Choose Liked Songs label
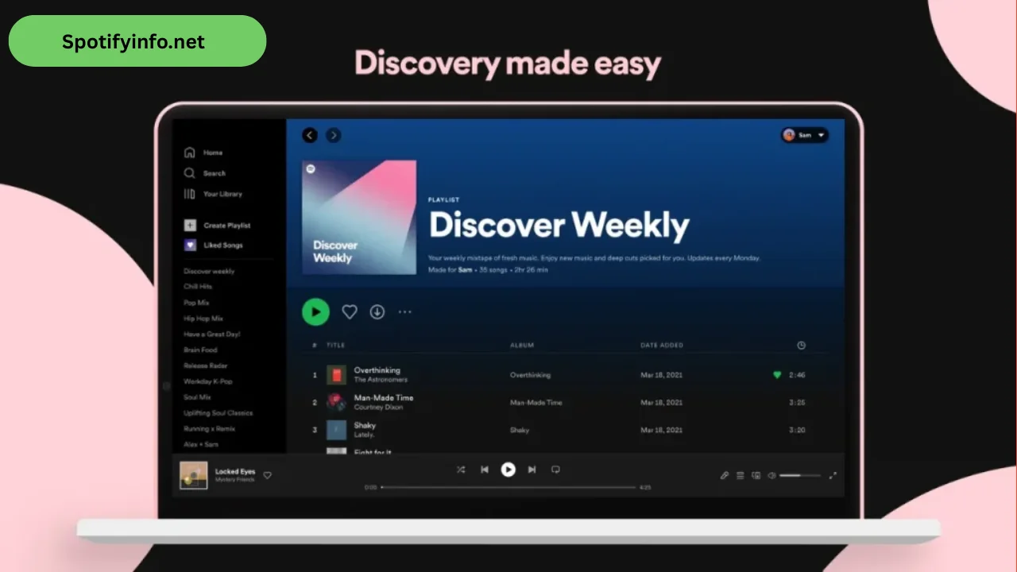 (x=223, y=245)
